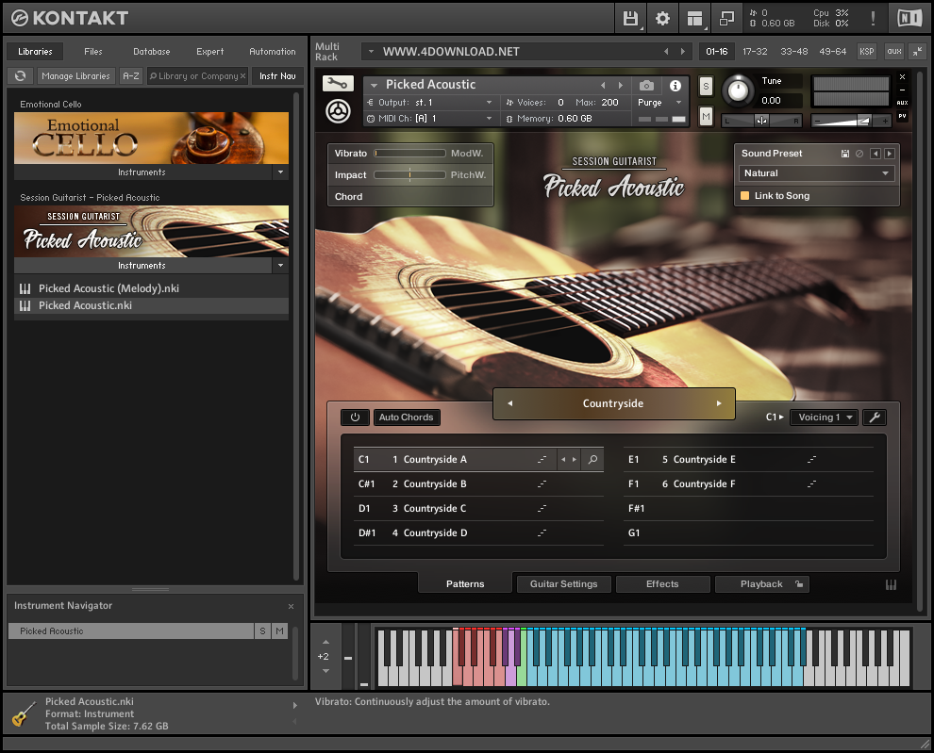934x753 pixels.
Task: Expand Picked Acoustic library instruments dropdown arrow
Action: (280, 266)
